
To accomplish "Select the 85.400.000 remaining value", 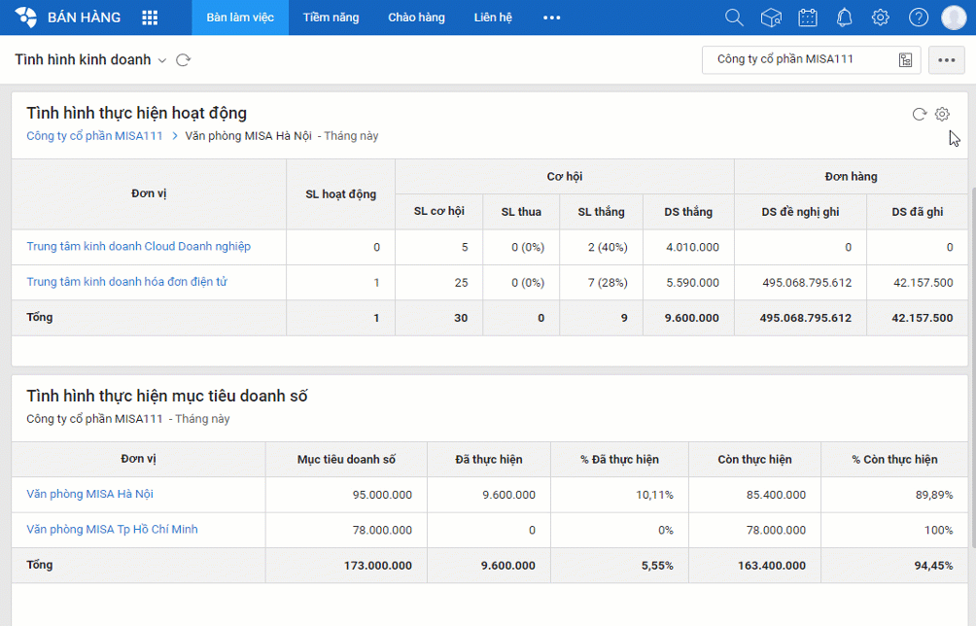I will point(776,495).
